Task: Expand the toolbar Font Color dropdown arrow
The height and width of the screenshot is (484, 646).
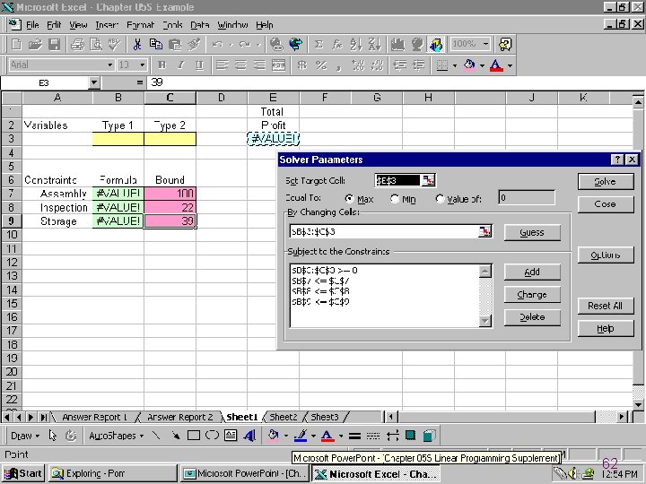Action: click(x=510, y=65)
